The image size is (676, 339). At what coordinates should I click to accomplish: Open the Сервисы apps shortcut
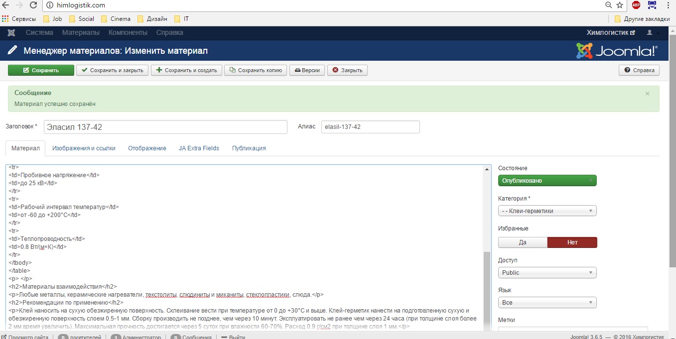(x=19, y=19)
